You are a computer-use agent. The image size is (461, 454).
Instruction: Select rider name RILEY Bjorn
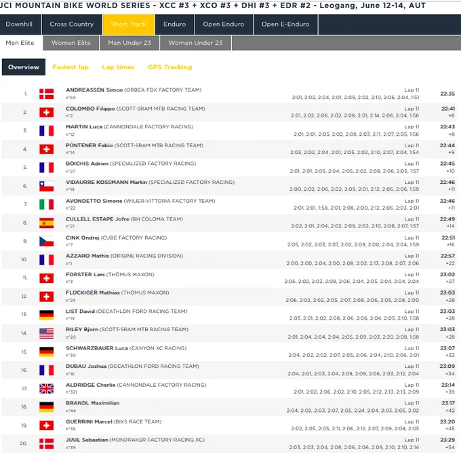pos(82,330)
